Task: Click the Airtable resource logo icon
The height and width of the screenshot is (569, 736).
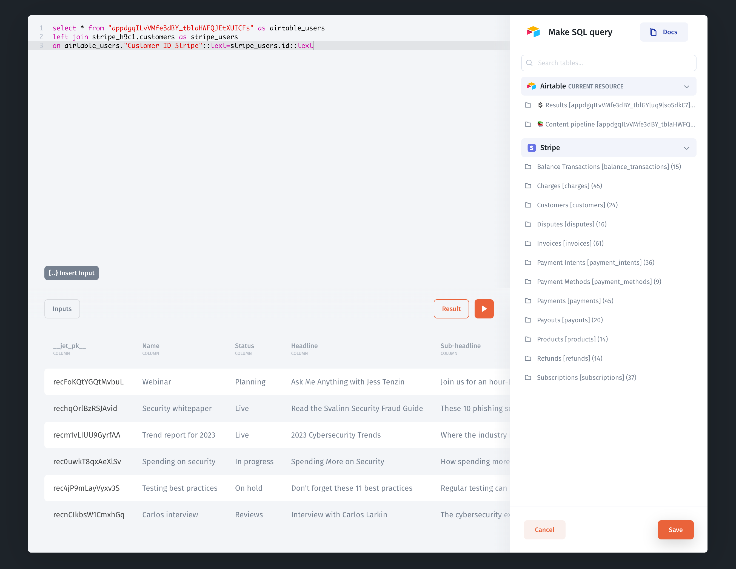Action: coord(531,86)
